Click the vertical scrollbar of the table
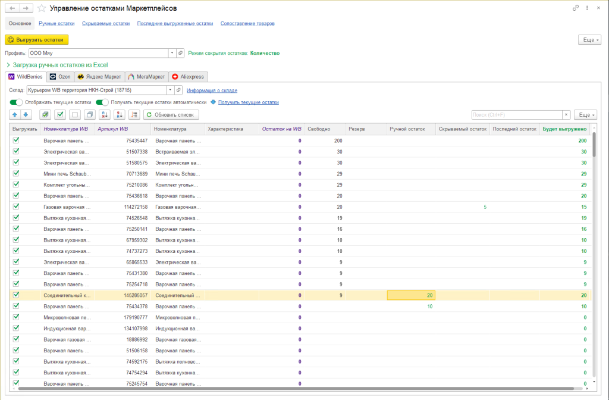This screenshot has width=609, height=400. click(x=594, y=144)
